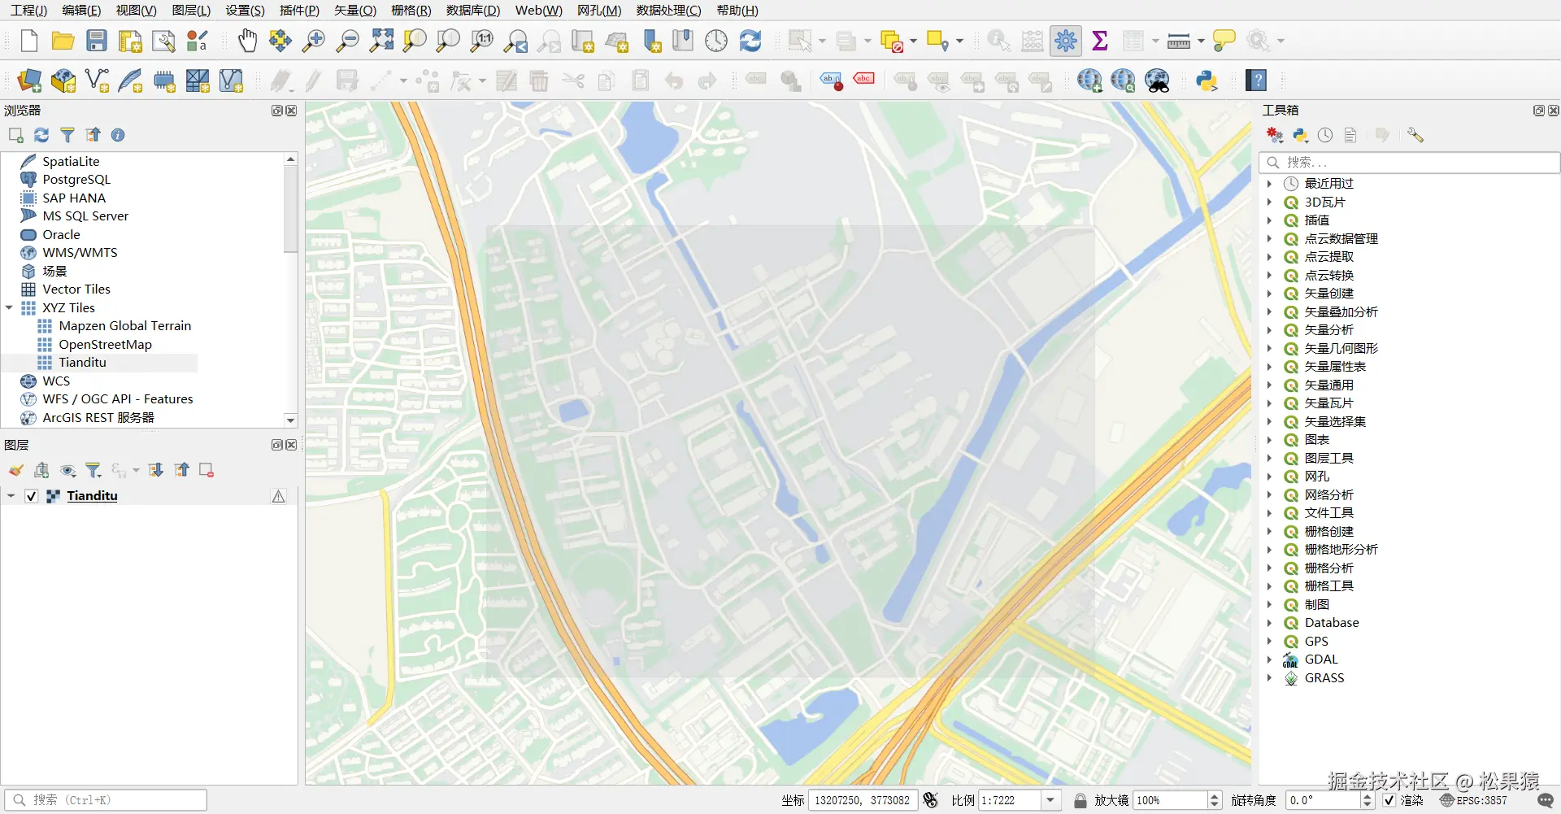Open the 插件(P) menu
This screenshot has height=814, width=1561.
coord(298,11)
